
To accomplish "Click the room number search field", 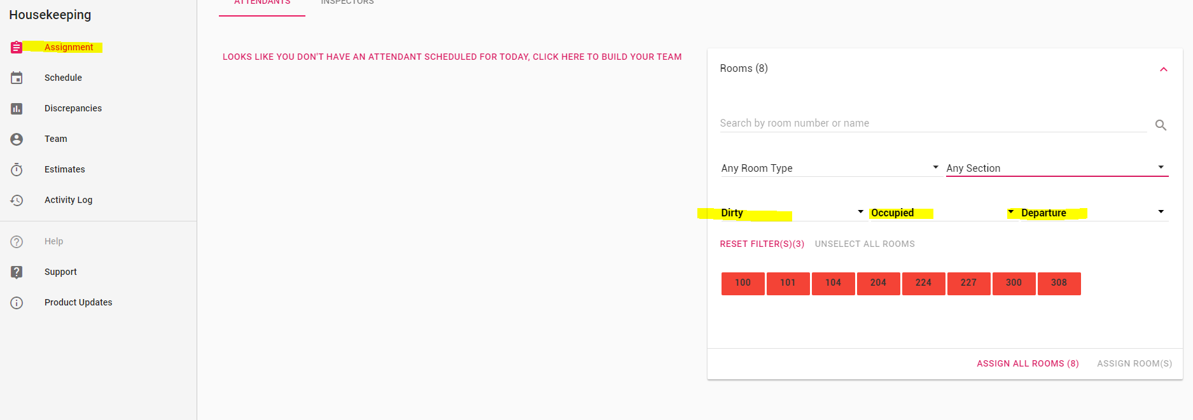I will tap(932, 123).
